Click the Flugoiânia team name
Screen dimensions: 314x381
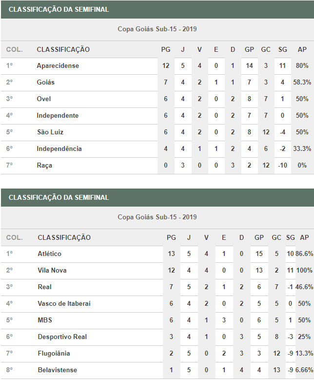click(x=54, y=354)
